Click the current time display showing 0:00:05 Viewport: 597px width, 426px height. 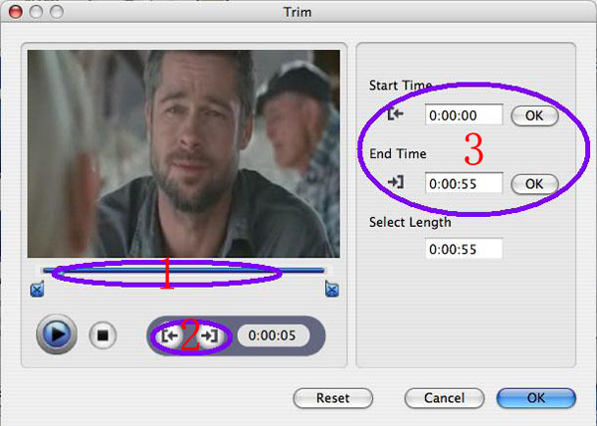tap(273, 335)
